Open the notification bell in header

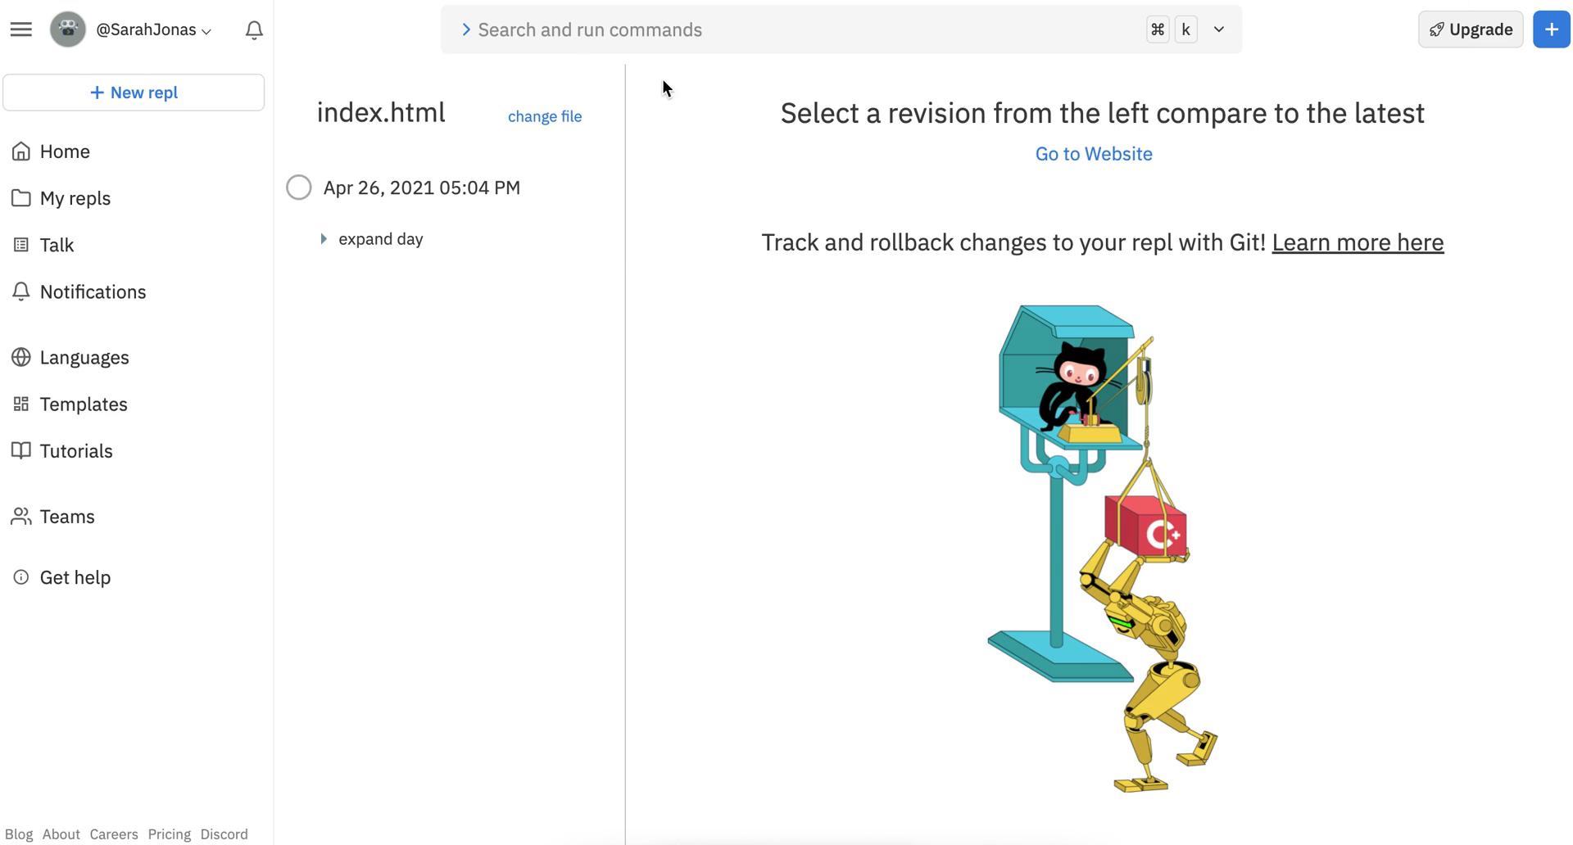[254, 30]
